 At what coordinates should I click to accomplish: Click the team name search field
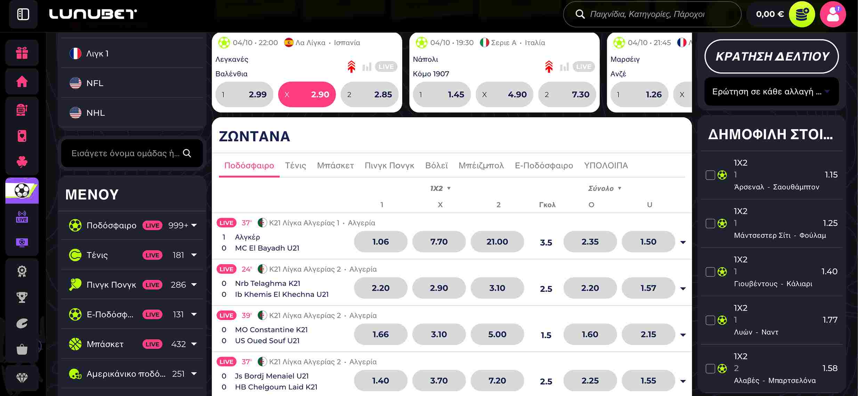(x=125, y=153)
